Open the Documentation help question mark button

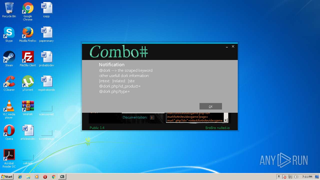pyautogui.click(x=152, y=117)
